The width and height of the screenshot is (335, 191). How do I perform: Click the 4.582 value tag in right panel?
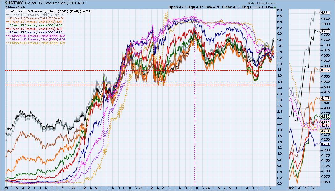[325, 70]
